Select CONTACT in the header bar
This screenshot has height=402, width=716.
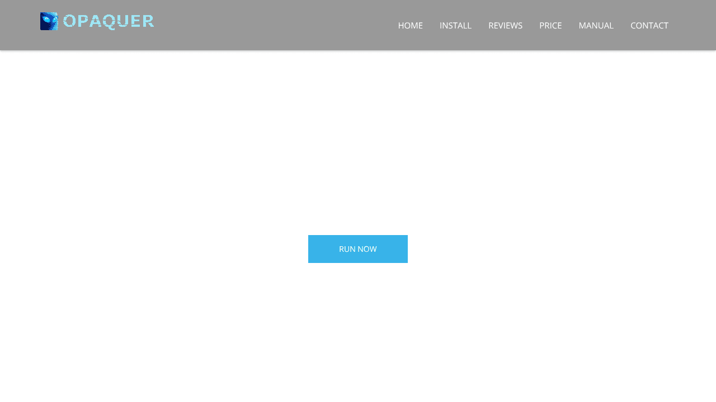pos(649,25)
